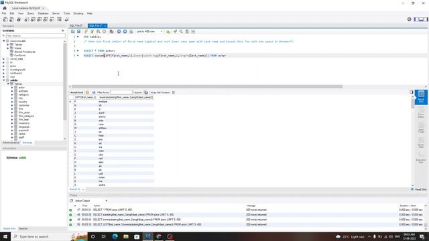Switch to the Session tab at bottom

coord(23,228)
